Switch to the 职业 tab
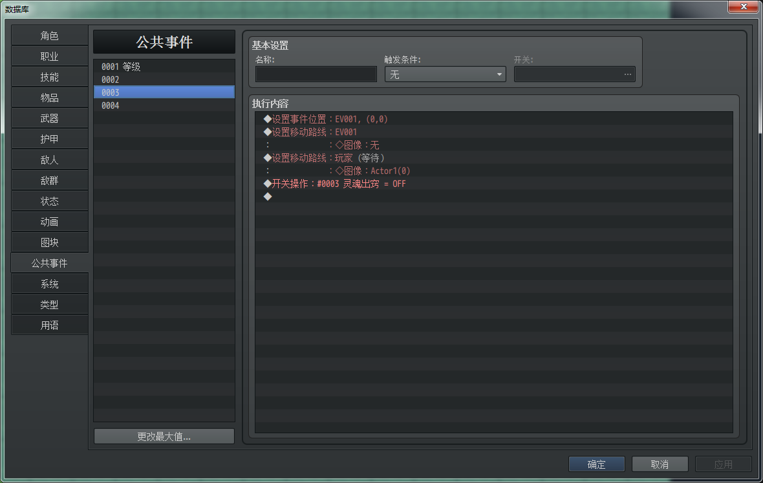 pos(49,56)
